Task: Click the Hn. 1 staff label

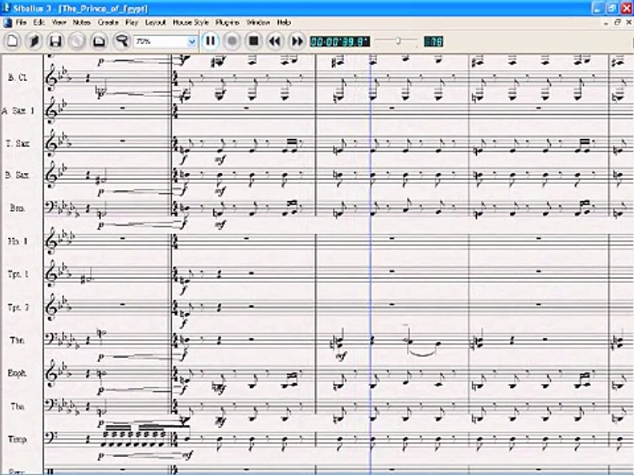Action: pyautogui.click(x=18, y=241)
